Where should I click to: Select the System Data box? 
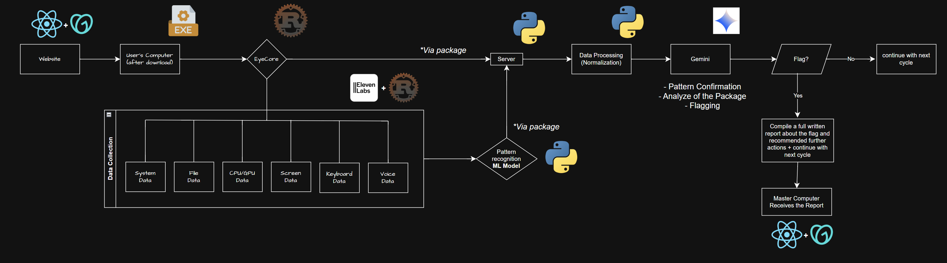pos(146,177)
